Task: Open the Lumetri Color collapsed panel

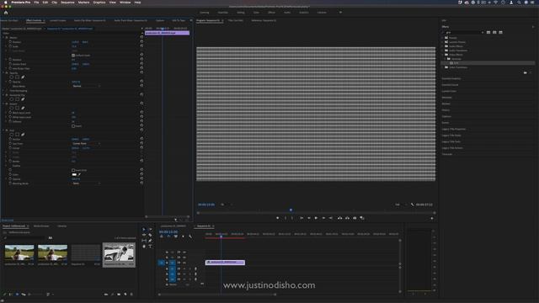Action: point(449,92)
